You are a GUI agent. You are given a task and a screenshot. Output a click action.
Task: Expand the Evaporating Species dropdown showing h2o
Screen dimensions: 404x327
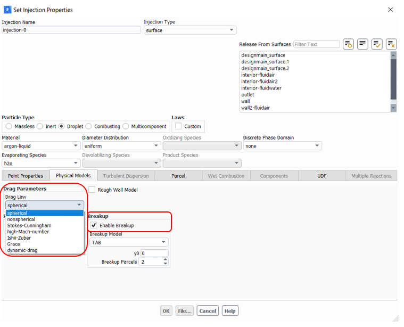pos(41,163)
